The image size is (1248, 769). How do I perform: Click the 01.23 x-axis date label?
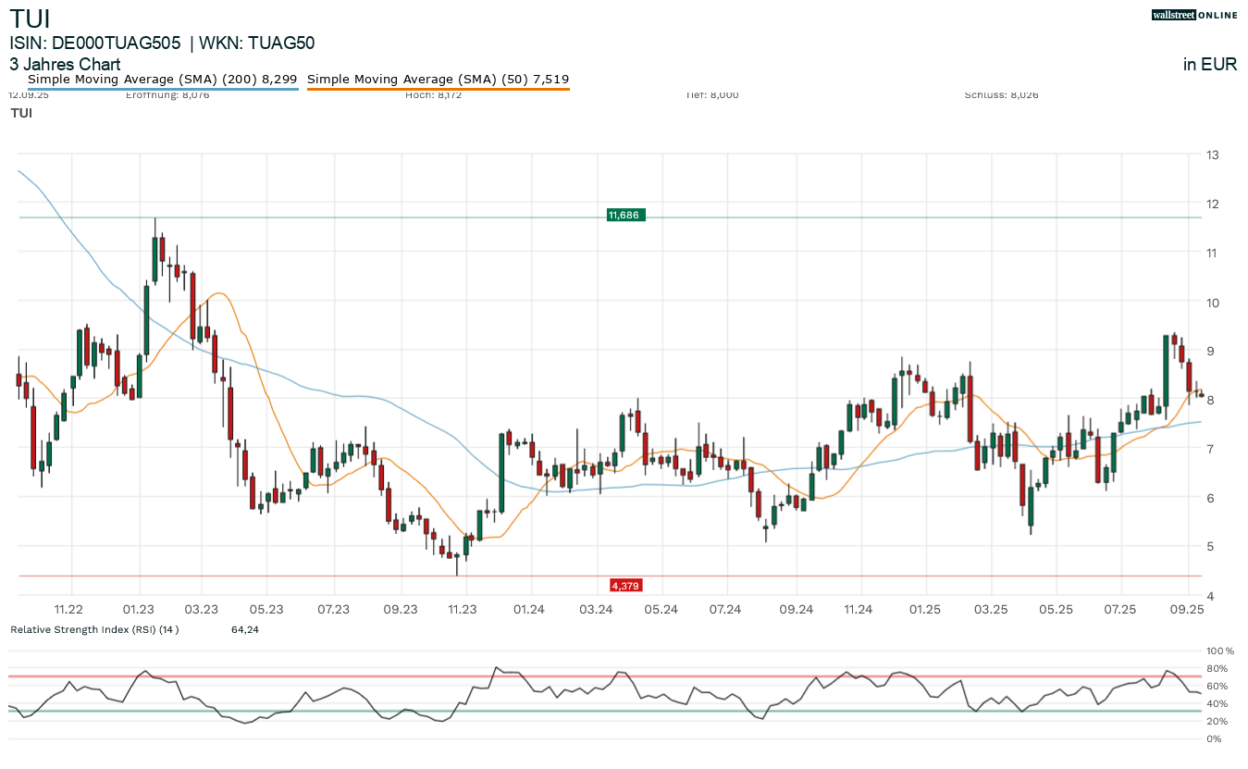tap(139, 609)
